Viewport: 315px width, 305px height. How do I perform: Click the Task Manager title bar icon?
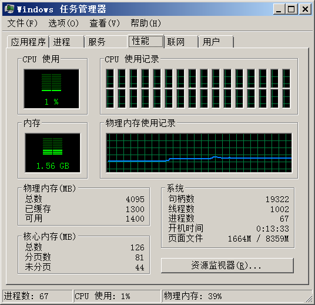pyautogui.click(x=9, y=9)
